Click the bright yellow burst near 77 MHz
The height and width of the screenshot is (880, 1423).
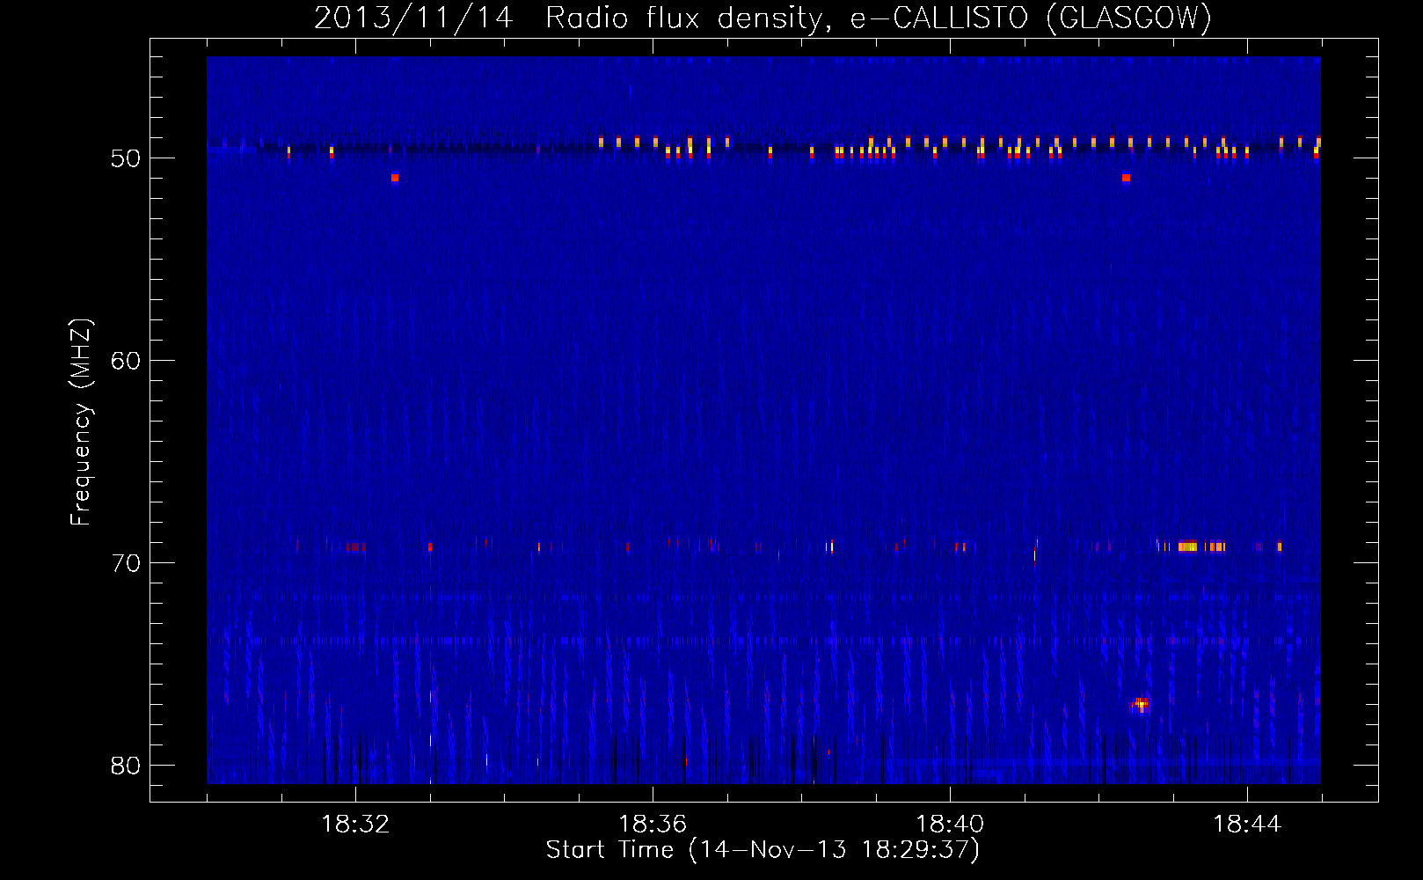point(1140,703)
